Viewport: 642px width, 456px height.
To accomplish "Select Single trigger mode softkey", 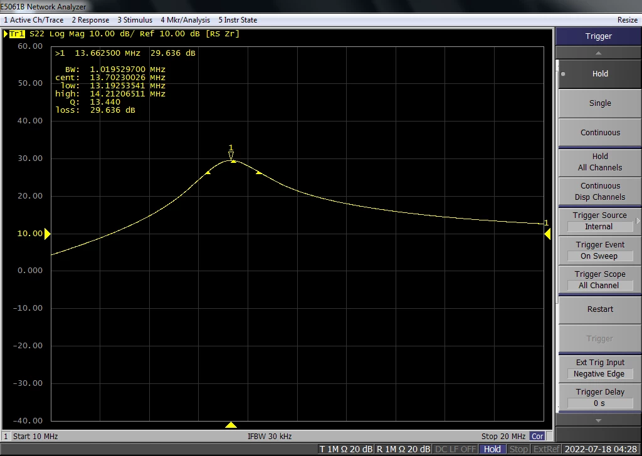I will click(x=600, y=103).
